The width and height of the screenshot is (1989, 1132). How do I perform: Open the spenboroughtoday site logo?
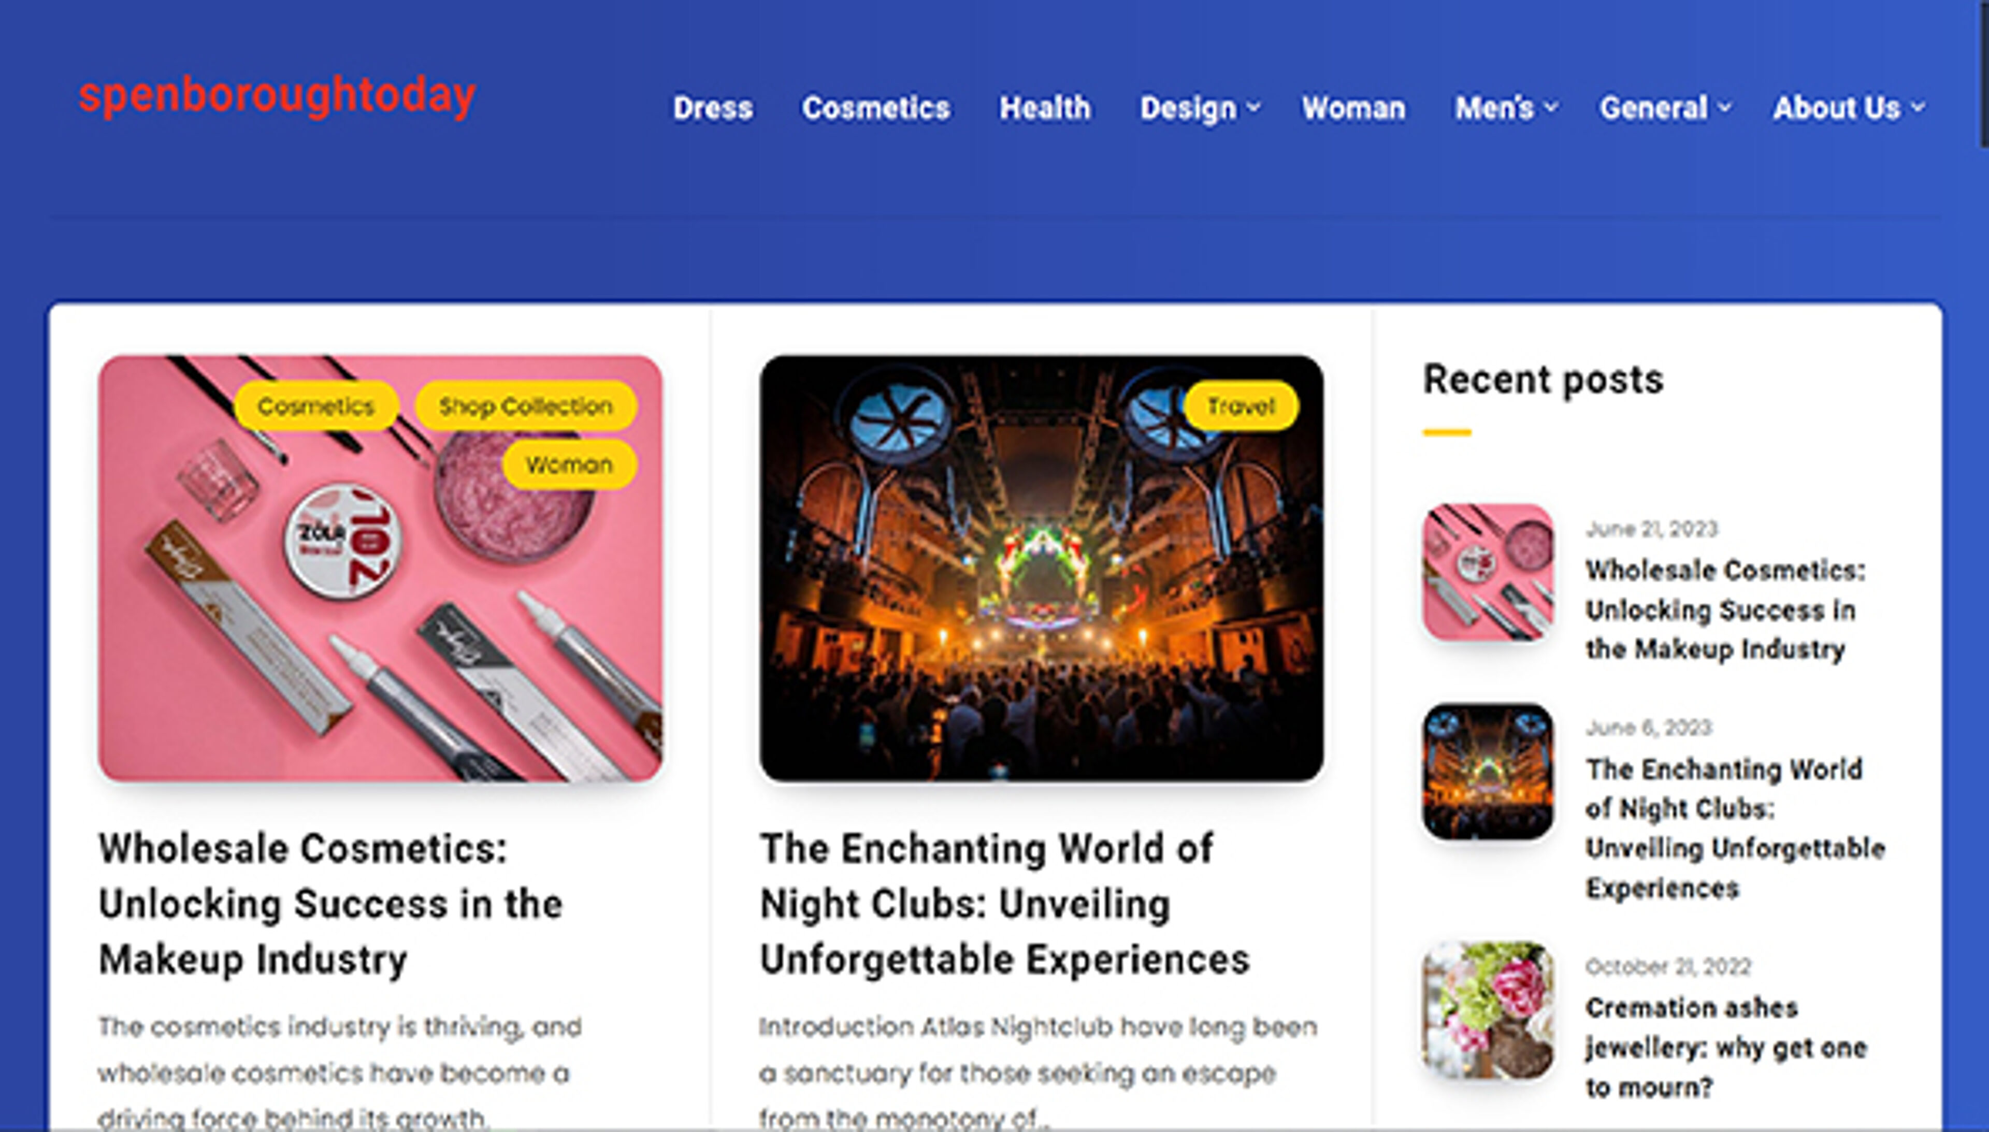point(277,96)
